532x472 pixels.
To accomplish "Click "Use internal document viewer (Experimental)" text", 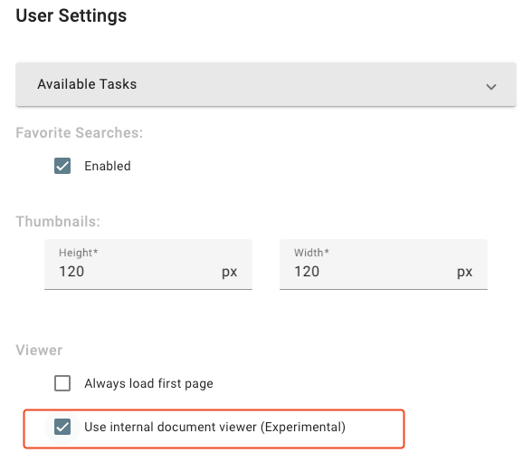I will click(214, 427).
